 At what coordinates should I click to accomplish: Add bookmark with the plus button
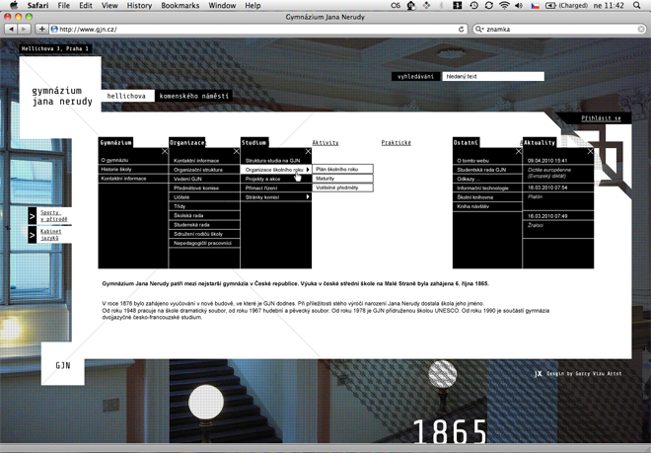41,29
